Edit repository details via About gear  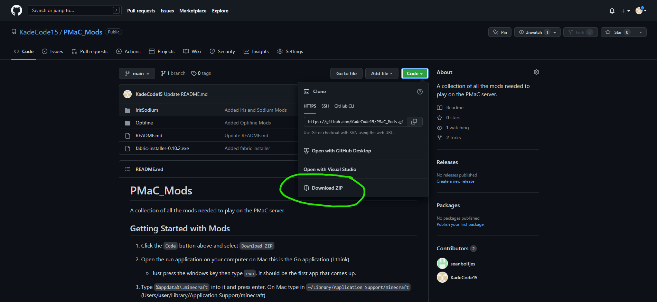(x=536, y=72)
